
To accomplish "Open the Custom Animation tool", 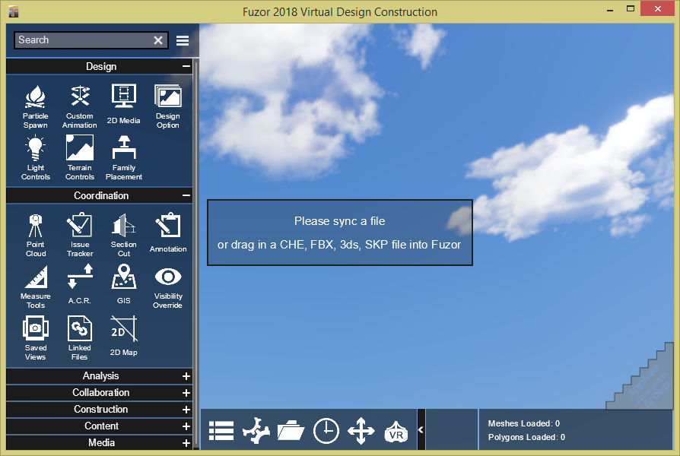I will click(x=79, y=106).
